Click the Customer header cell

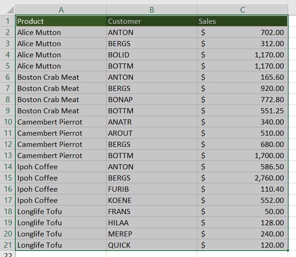(152, 21)
